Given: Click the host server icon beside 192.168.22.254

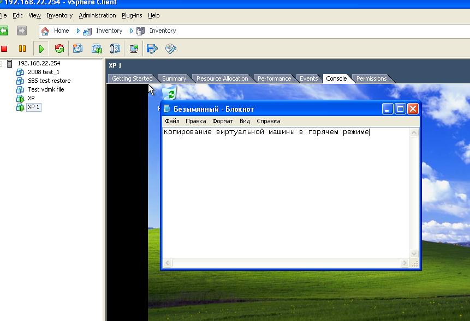Looking at the screenshot, I should click(x=10, y=63).
